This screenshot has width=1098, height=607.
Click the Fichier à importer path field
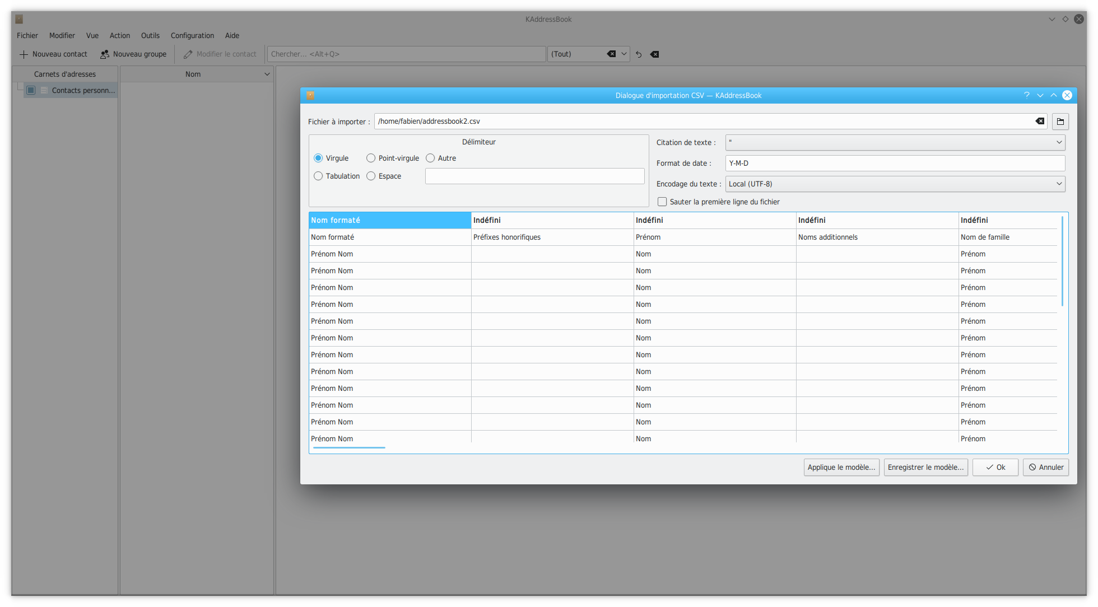click(710, 121)
